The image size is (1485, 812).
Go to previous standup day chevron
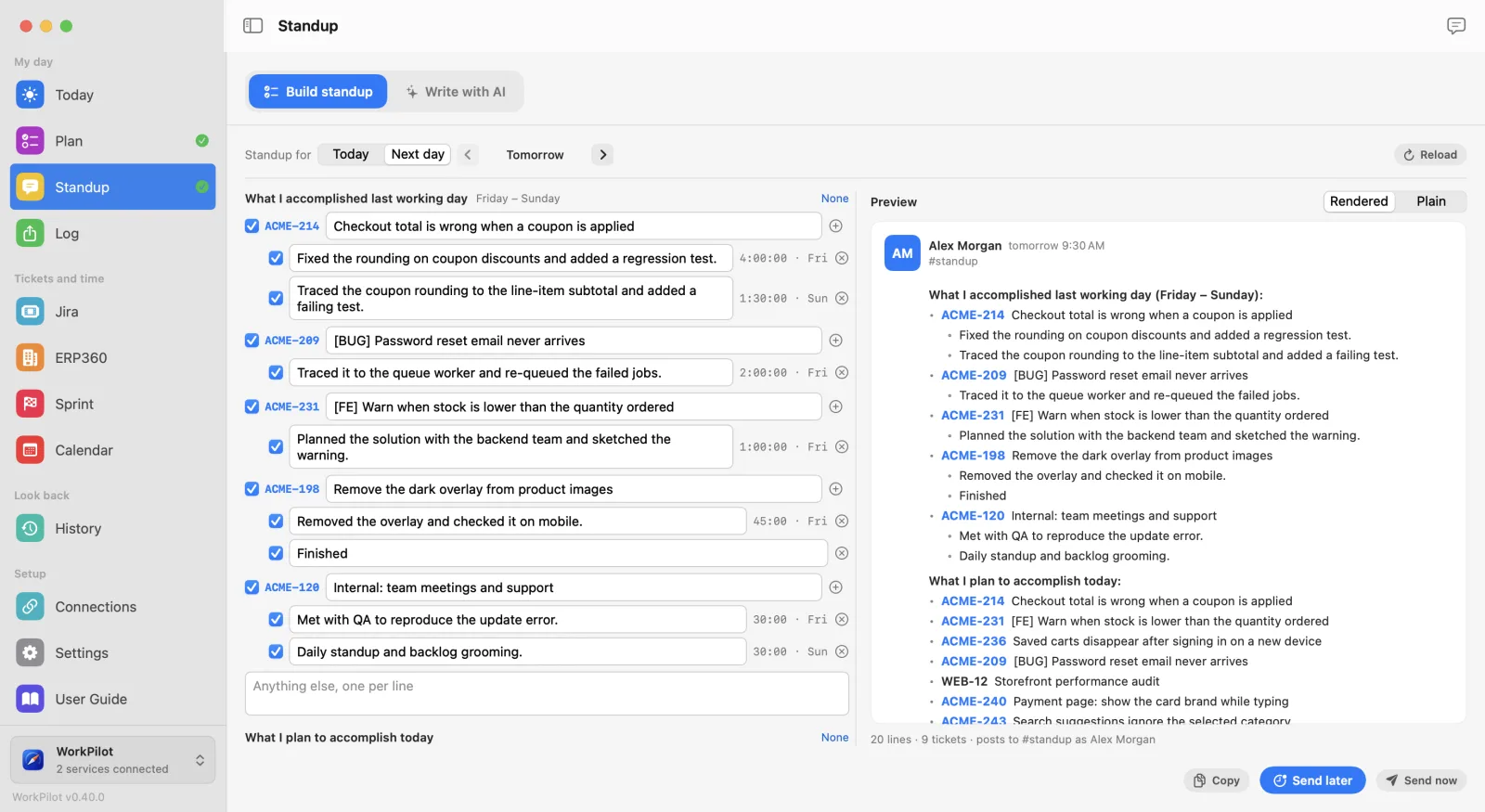[468, 155]
